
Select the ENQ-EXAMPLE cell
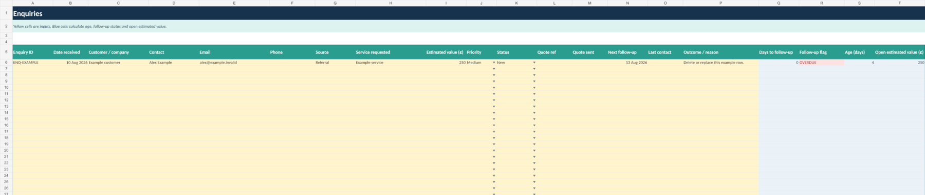click(32, 63)
